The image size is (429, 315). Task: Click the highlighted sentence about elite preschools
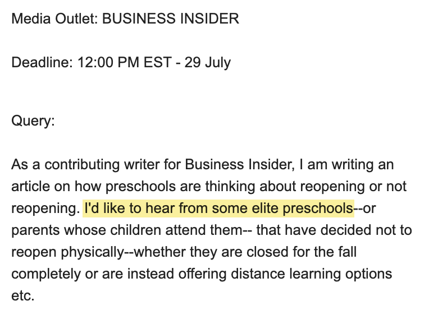[x=218, y=209]
